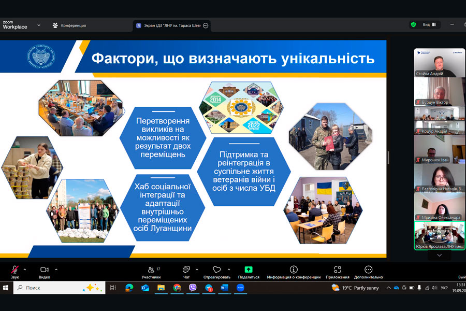Expand reactions options arrow next to Отреагировать
Image resolution: width=466 pixels, height=311 pixels.
[x=229, y=270]
